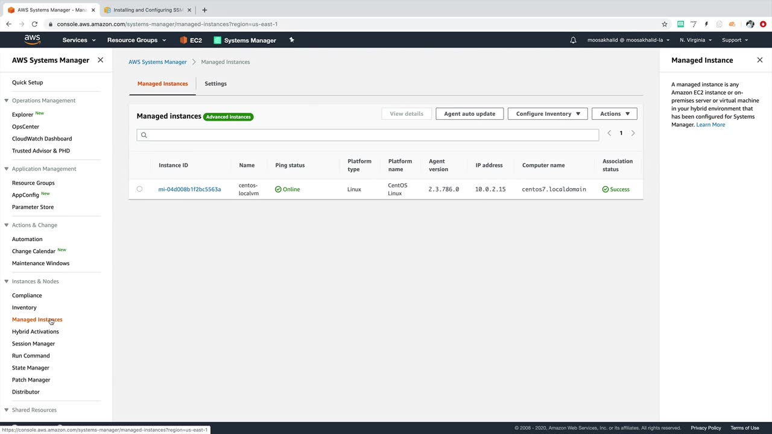Click the AWS logo home icon
Screen dimensions: 772x434
(x=33, y=40)
